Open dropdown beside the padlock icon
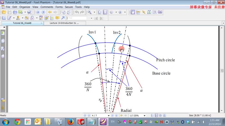The width and height of the screenshot is (225, 126). (x=37, y=18)
